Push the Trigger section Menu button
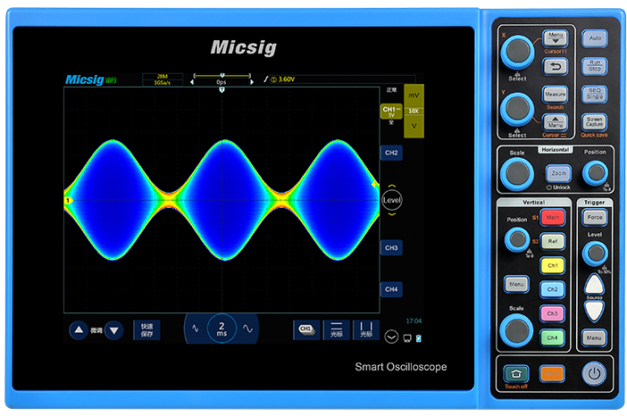 (x=594, y=338)
